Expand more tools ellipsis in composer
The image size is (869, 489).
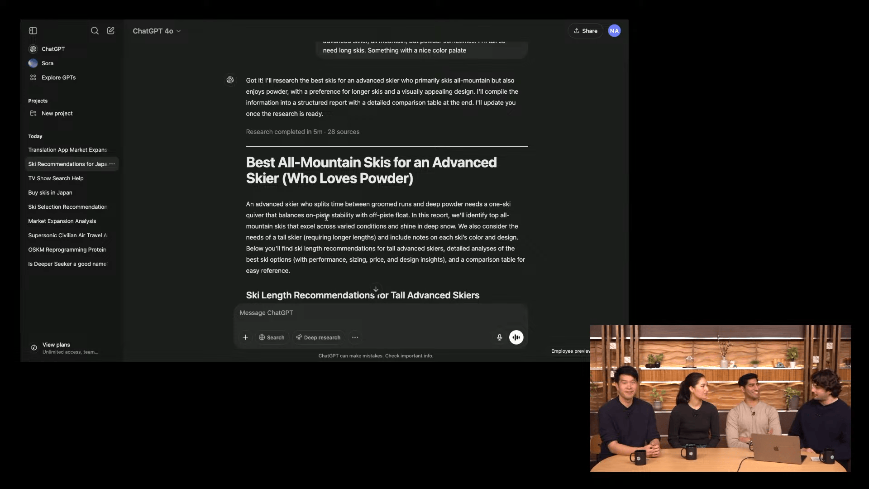355,337
